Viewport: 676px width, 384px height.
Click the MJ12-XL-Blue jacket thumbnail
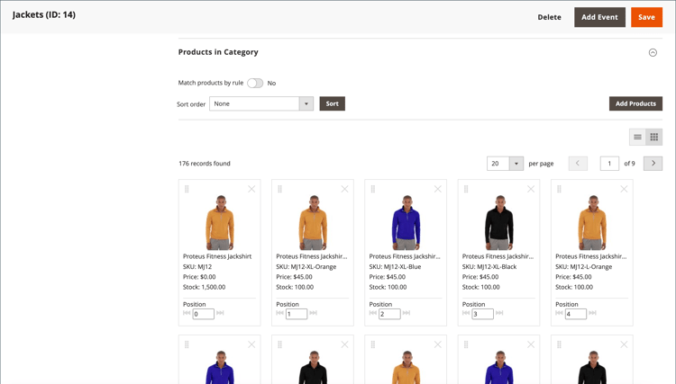click(x=407, y=222)
